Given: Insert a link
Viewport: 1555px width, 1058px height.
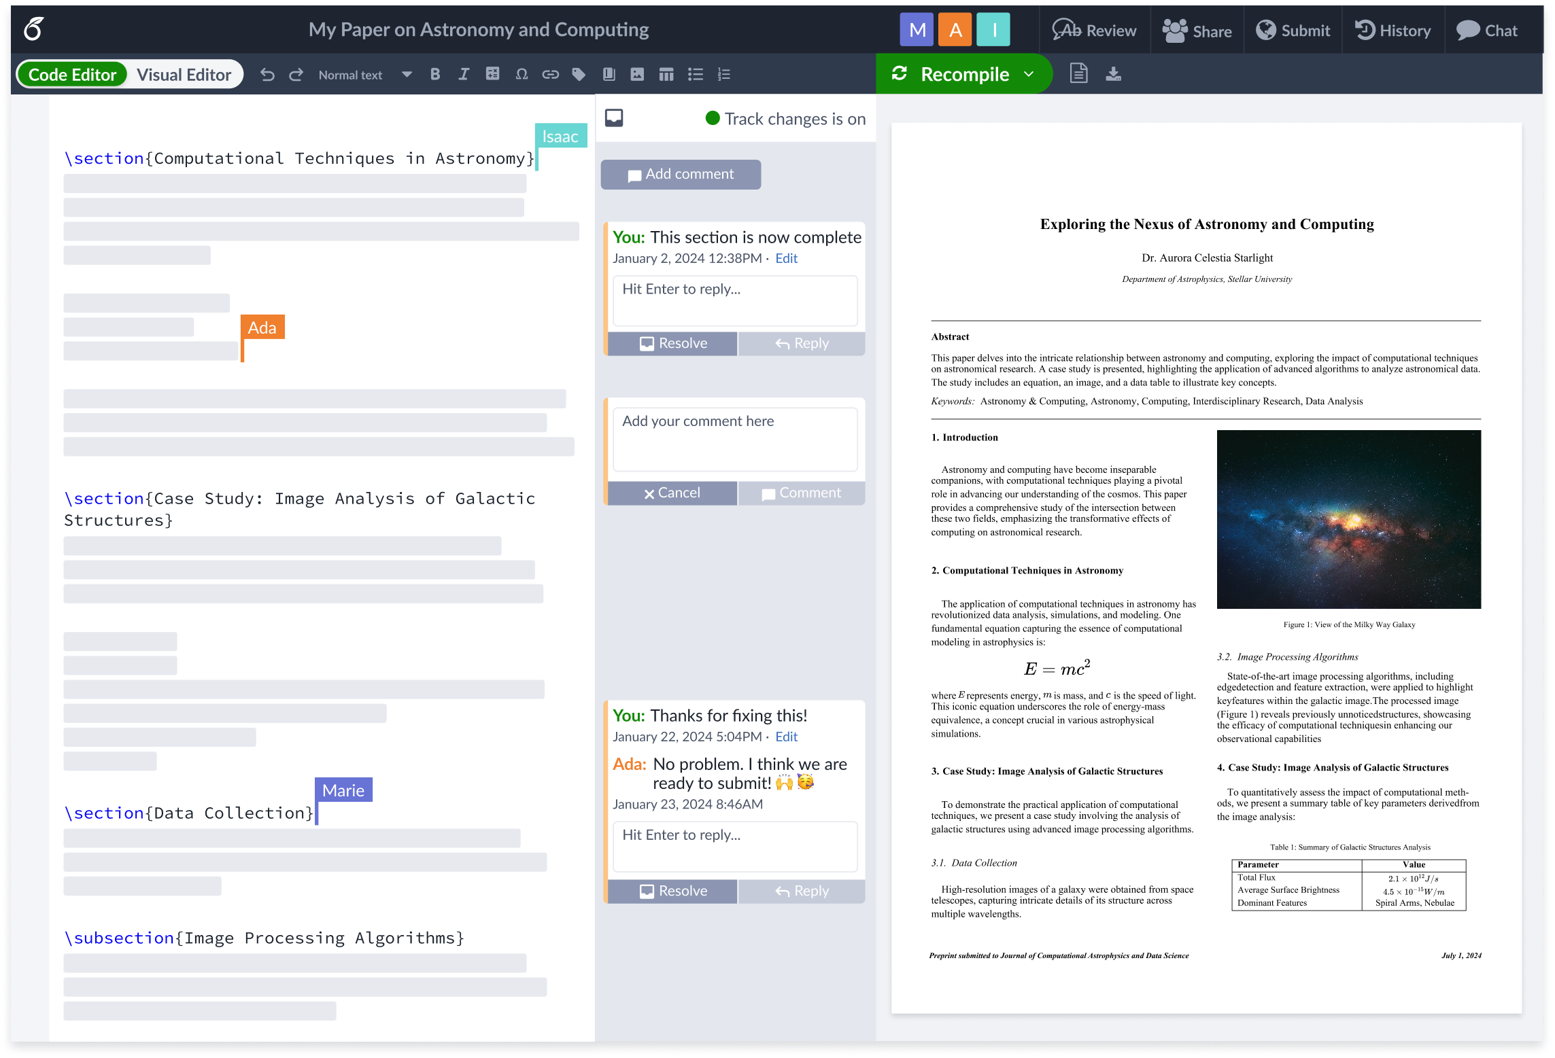Looking at the screenshot, I should pyautogui.click(x=550, y=74).
